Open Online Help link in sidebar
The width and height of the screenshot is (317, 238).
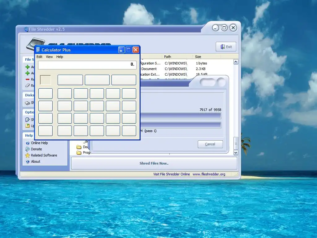[x=39, y=143]
